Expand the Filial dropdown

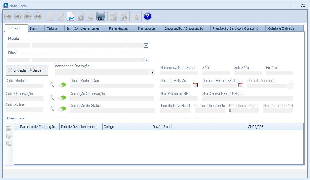pos(146,60)
